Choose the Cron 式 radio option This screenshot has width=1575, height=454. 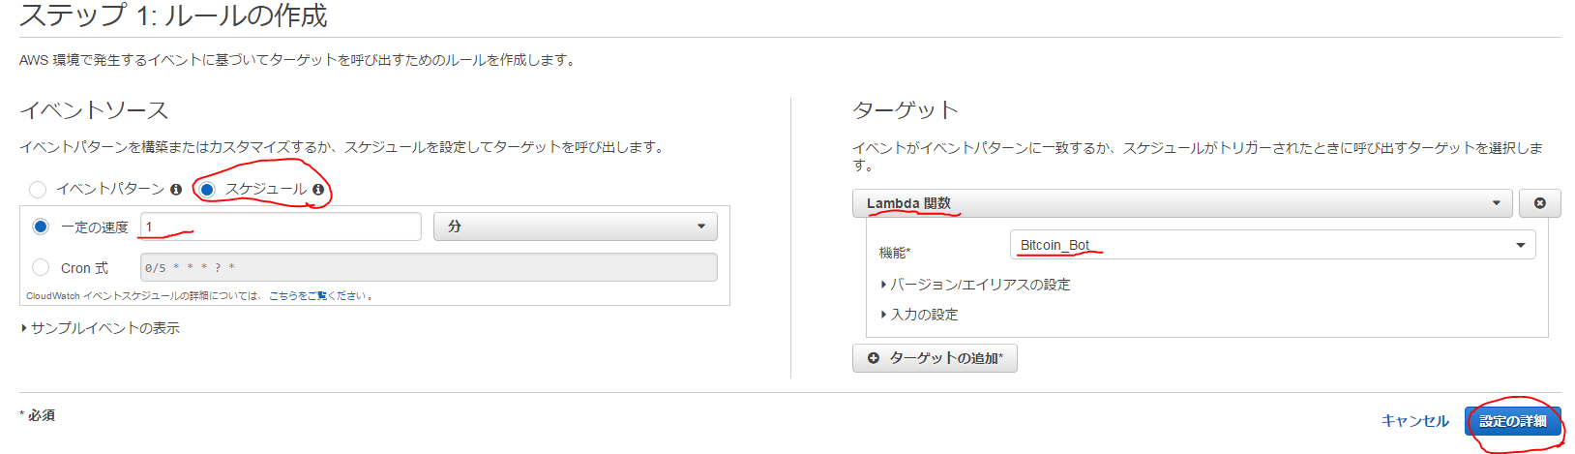(41, 267)
